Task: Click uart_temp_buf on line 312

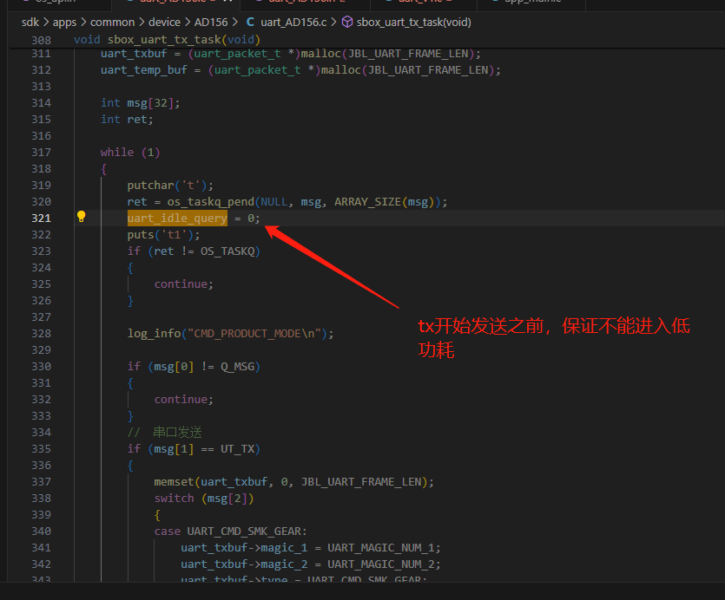Action: (x=144, y=70)
